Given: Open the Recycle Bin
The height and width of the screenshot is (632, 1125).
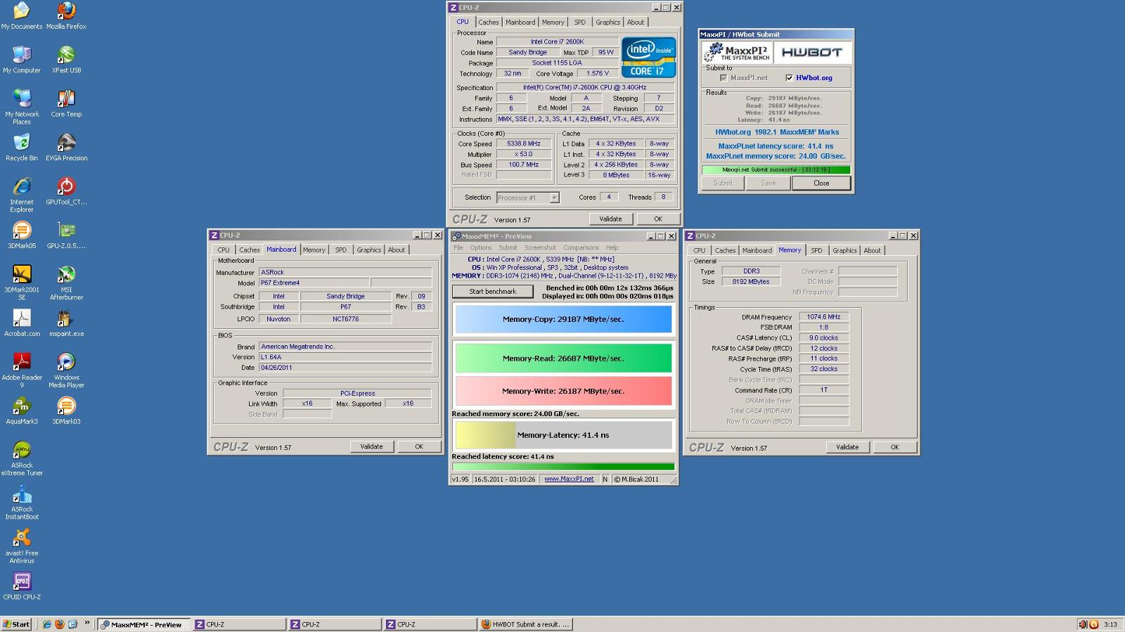Looking at the screenshot, I should [21, 147].
